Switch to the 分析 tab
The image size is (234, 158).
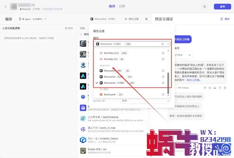(122, 6)
